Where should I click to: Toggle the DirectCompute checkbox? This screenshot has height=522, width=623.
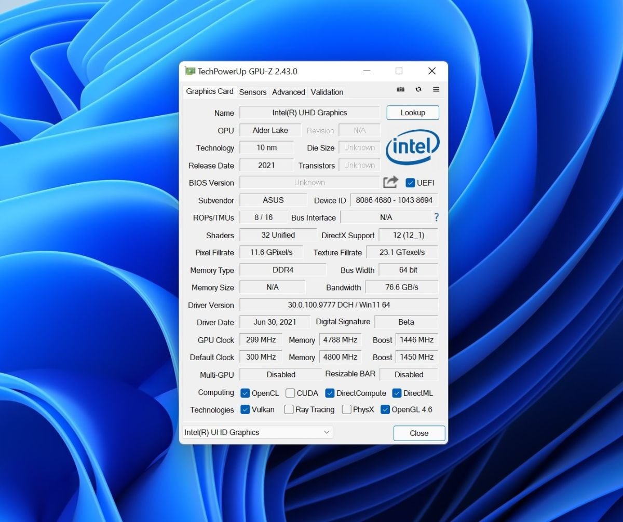tap(330, 393)
